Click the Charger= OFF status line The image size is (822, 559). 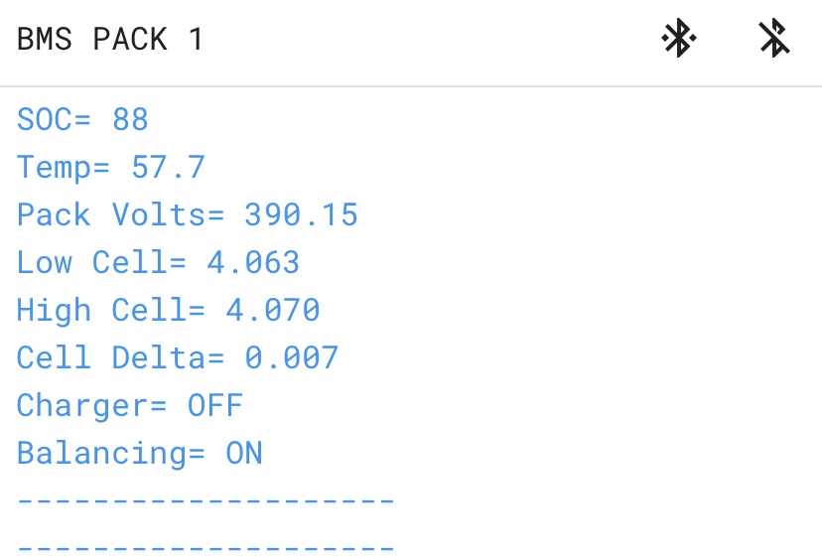(129, 405)
